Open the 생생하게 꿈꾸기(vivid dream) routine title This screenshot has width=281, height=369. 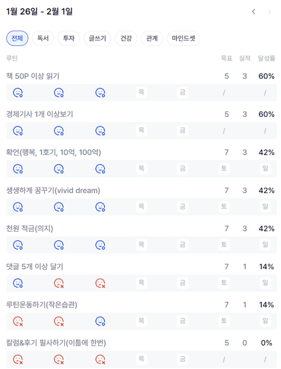pyautogui.click(x=53, y=191)
